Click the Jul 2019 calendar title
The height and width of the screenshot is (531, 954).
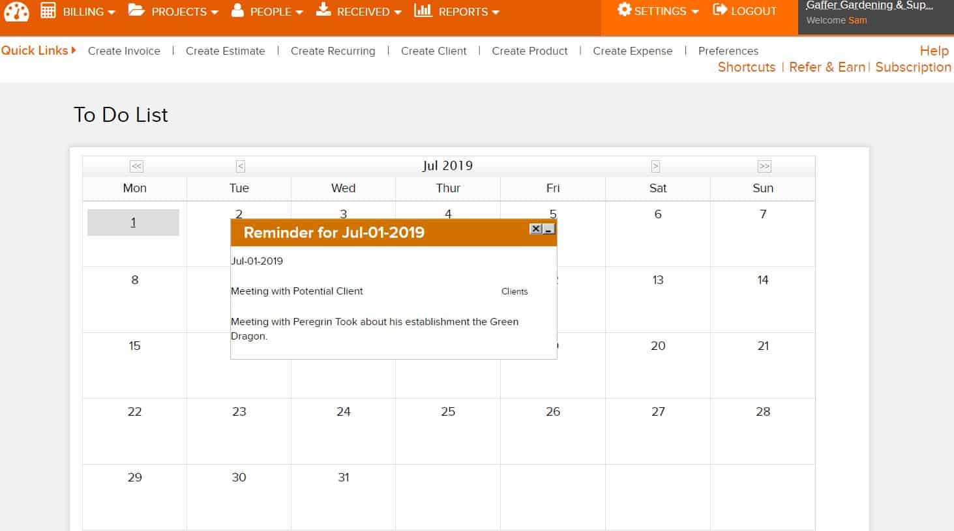(x=447, y=165)
